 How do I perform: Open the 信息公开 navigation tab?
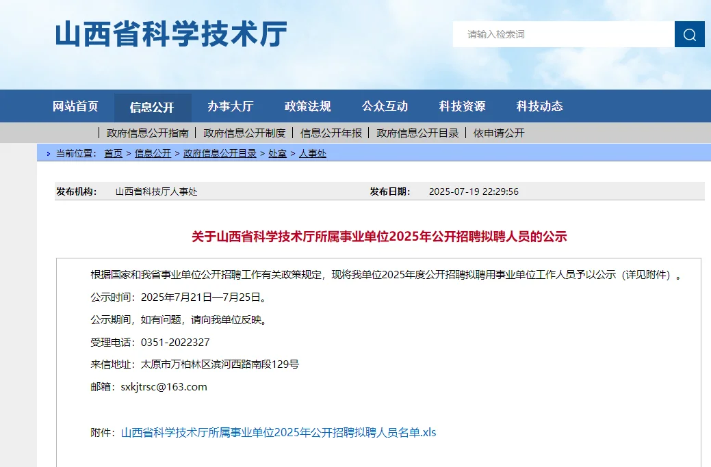pyautogui.click(x=153, y=107)
